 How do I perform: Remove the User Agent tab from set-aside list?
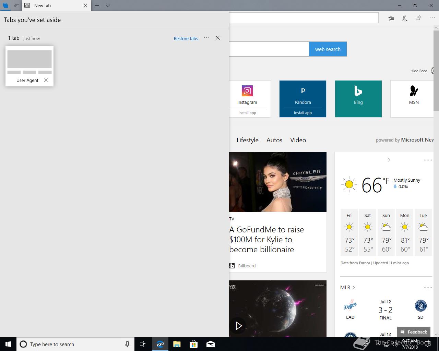pos(46,80)
